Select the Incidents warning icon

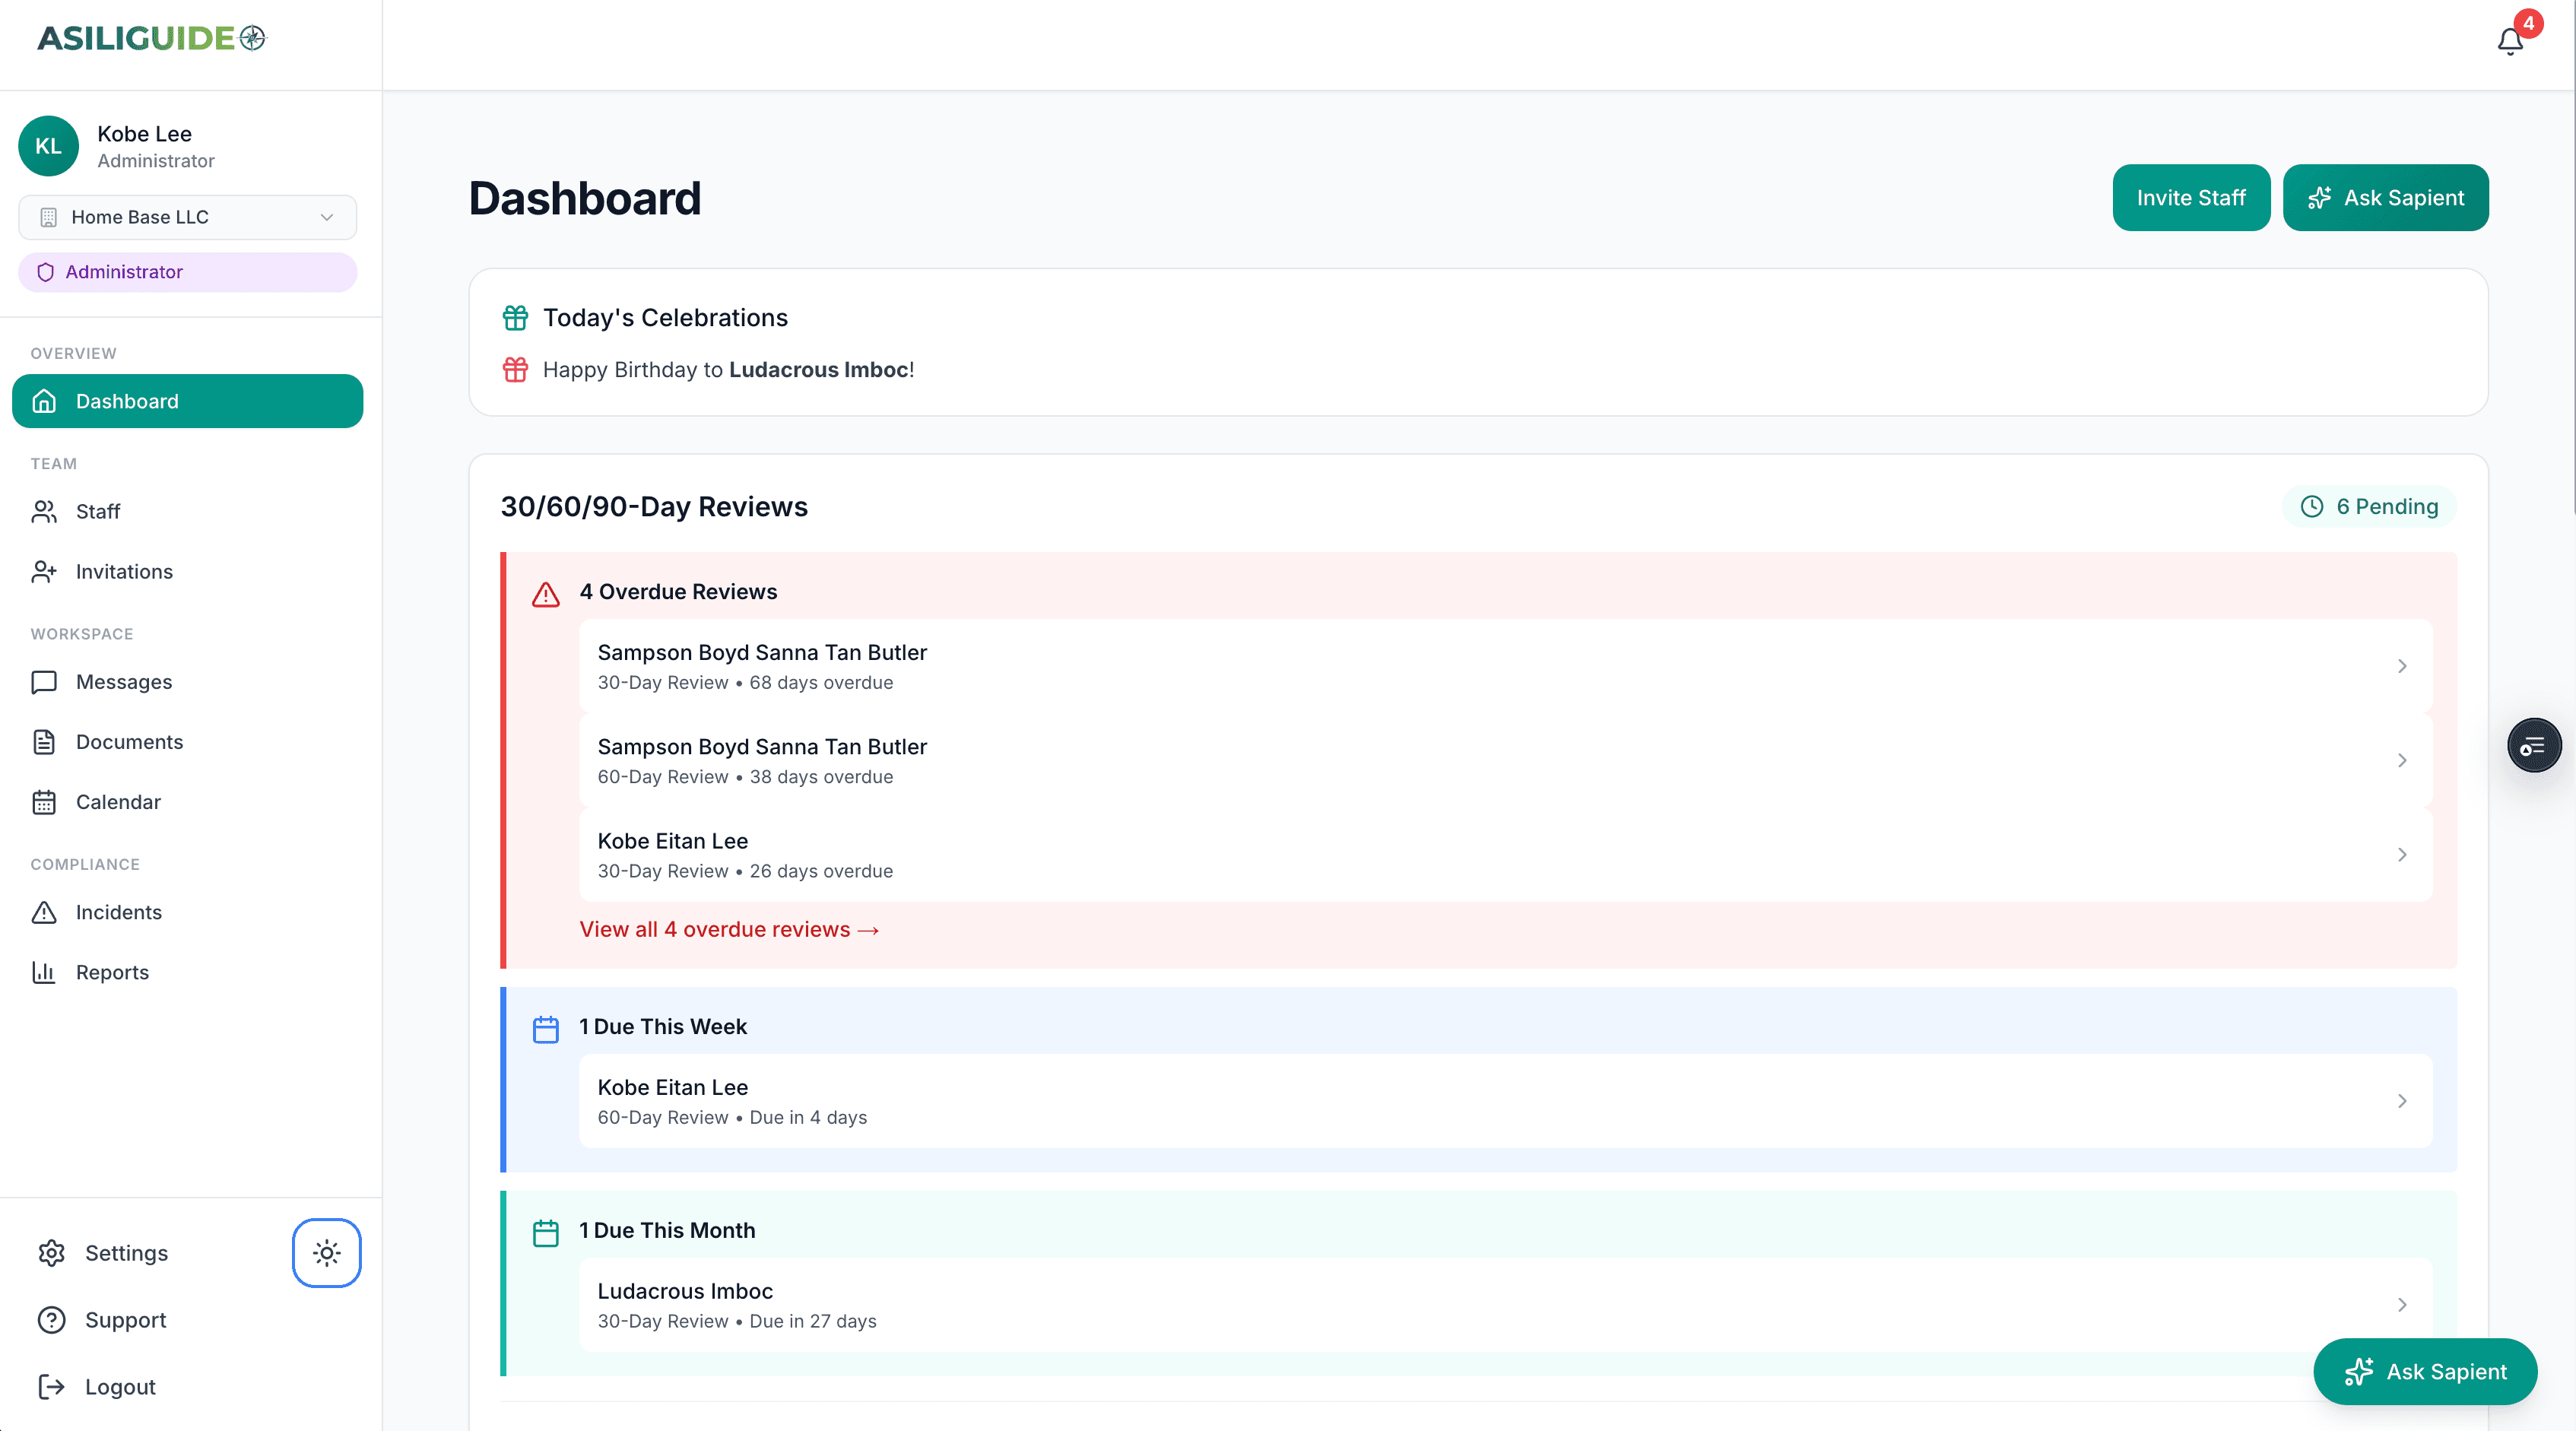point(44,912)
